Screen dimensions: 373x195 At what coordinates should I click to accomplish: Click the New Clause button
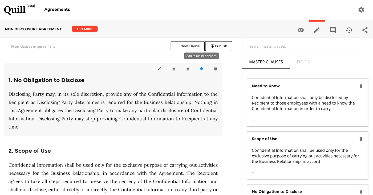[x=188, y=46]
